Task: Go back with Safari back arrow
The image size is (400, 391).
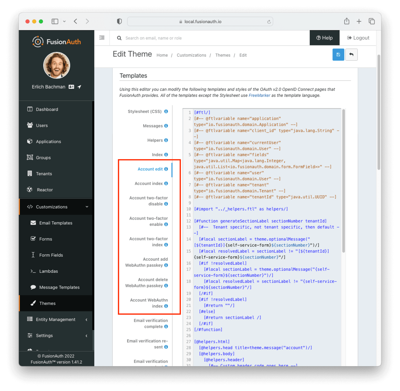Action: point(75,21)
